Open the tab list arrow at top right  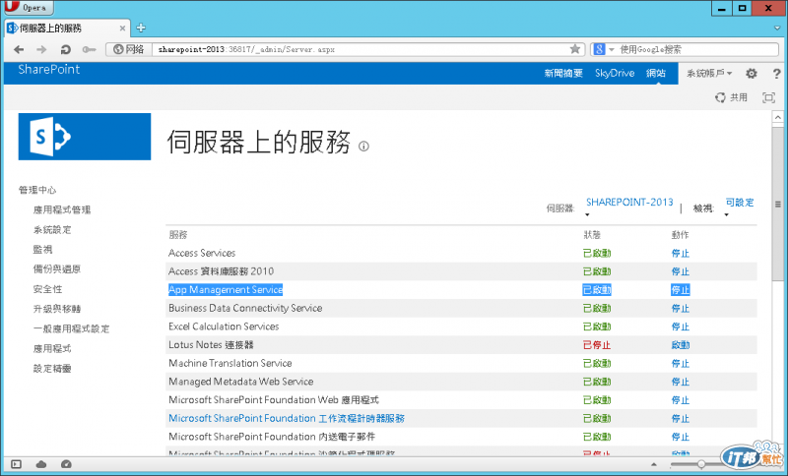click(x=777, y=29)
